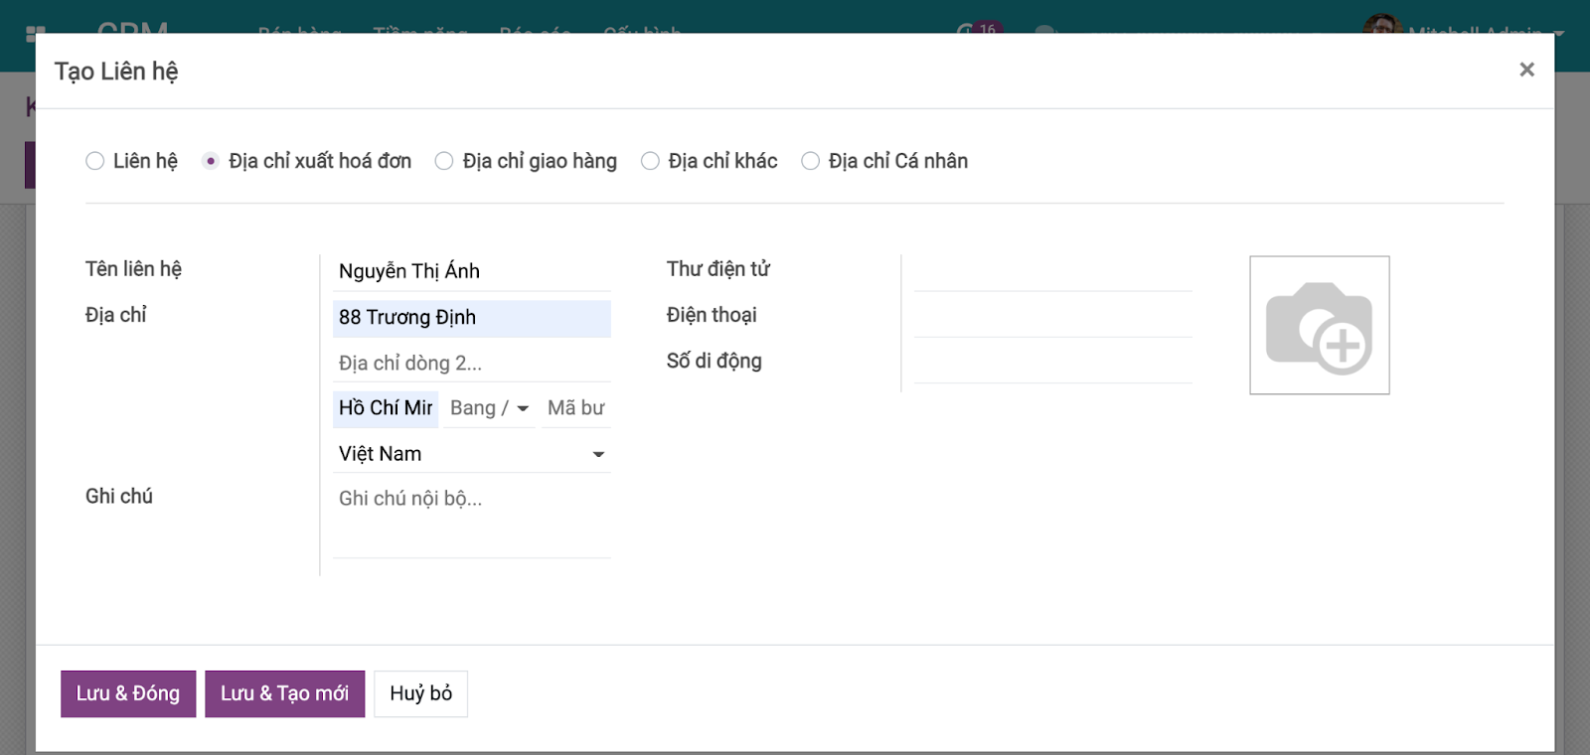Edit the Tên liên hệ name field
The width and height of the screenshot is (1590, 755).
tap(472, 271)
